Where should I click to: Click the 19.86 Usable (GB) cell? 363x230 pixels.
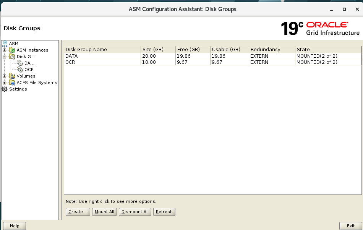tap(230, 56)
